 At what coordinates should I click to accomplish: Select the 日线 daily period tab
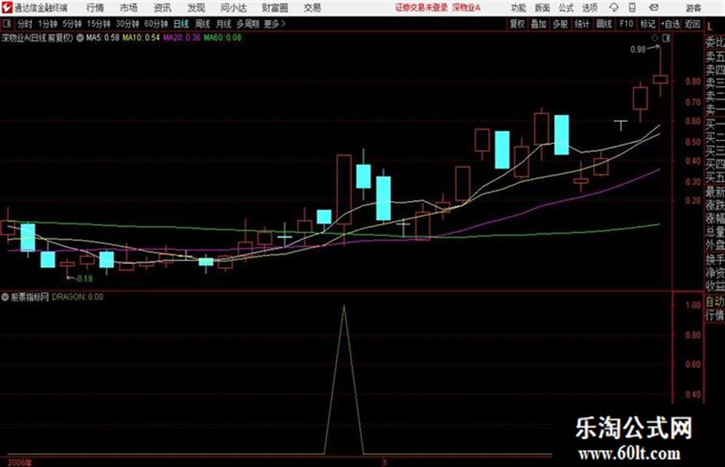tap(181, 24)
